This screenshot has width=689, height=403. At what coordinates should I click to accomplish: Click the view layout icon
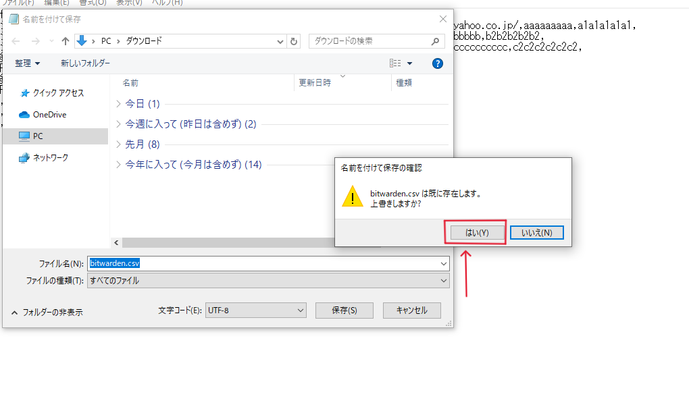coord(395,63)
